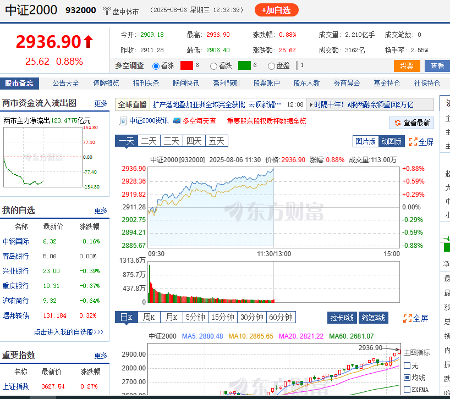Select the 盘整 radio option
450x399 pixels.
[271, 66]
